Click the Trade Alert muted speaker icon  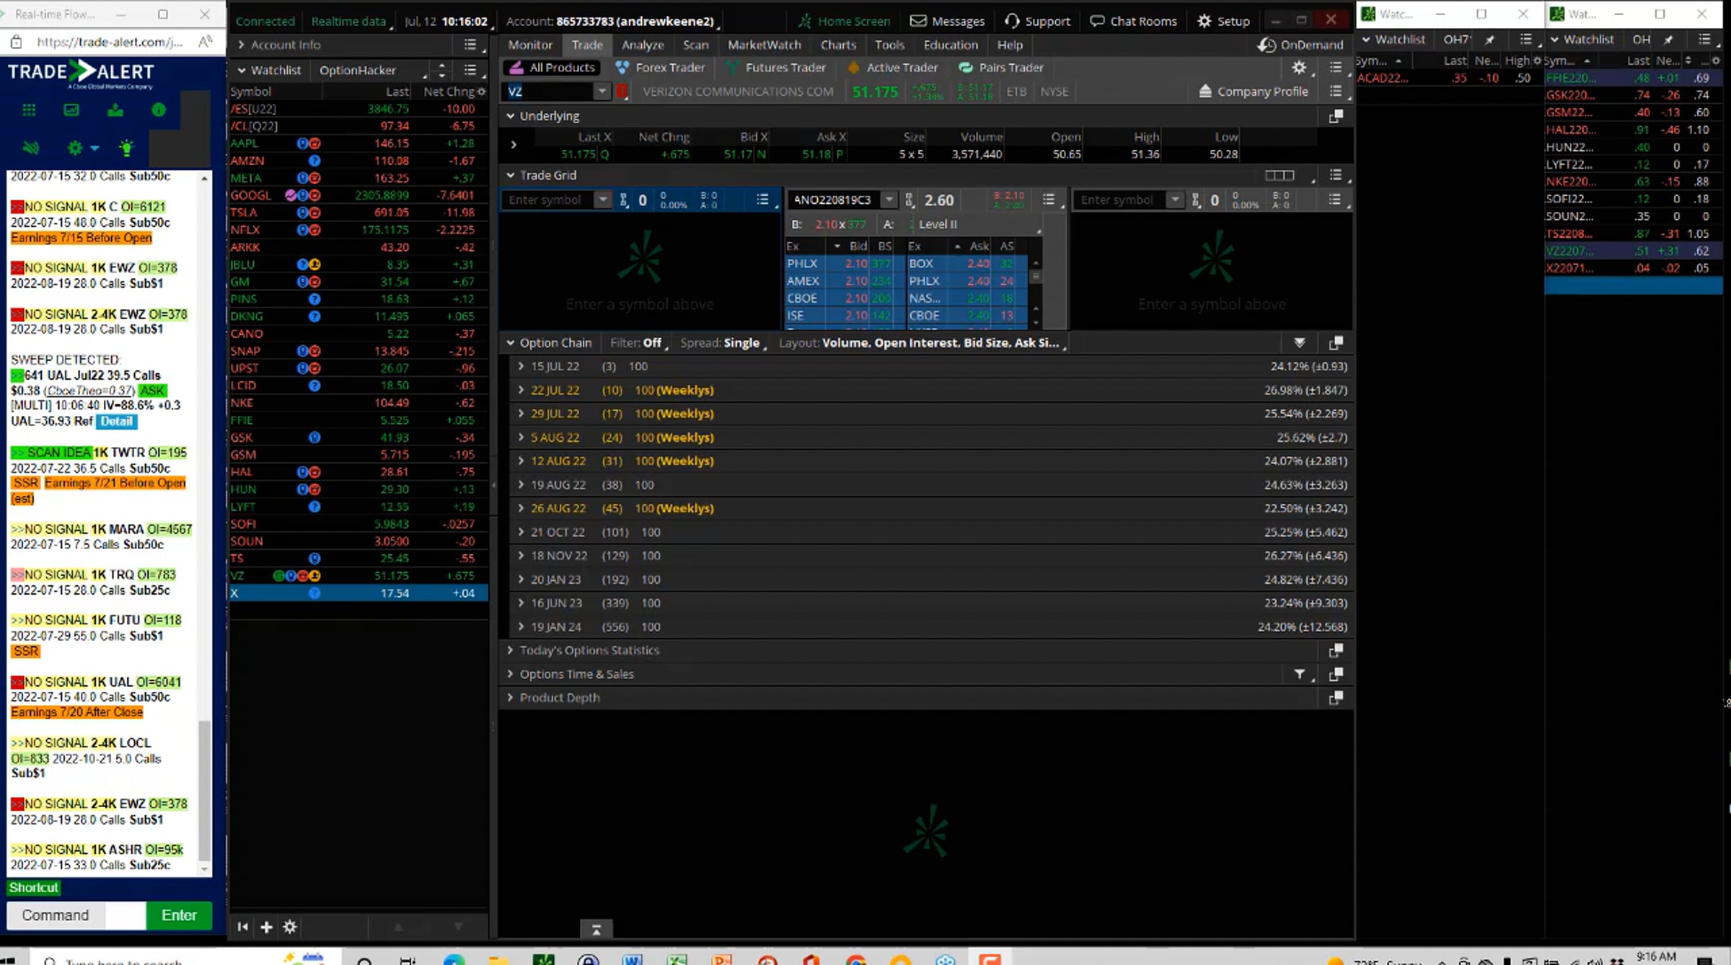point(30,148)
